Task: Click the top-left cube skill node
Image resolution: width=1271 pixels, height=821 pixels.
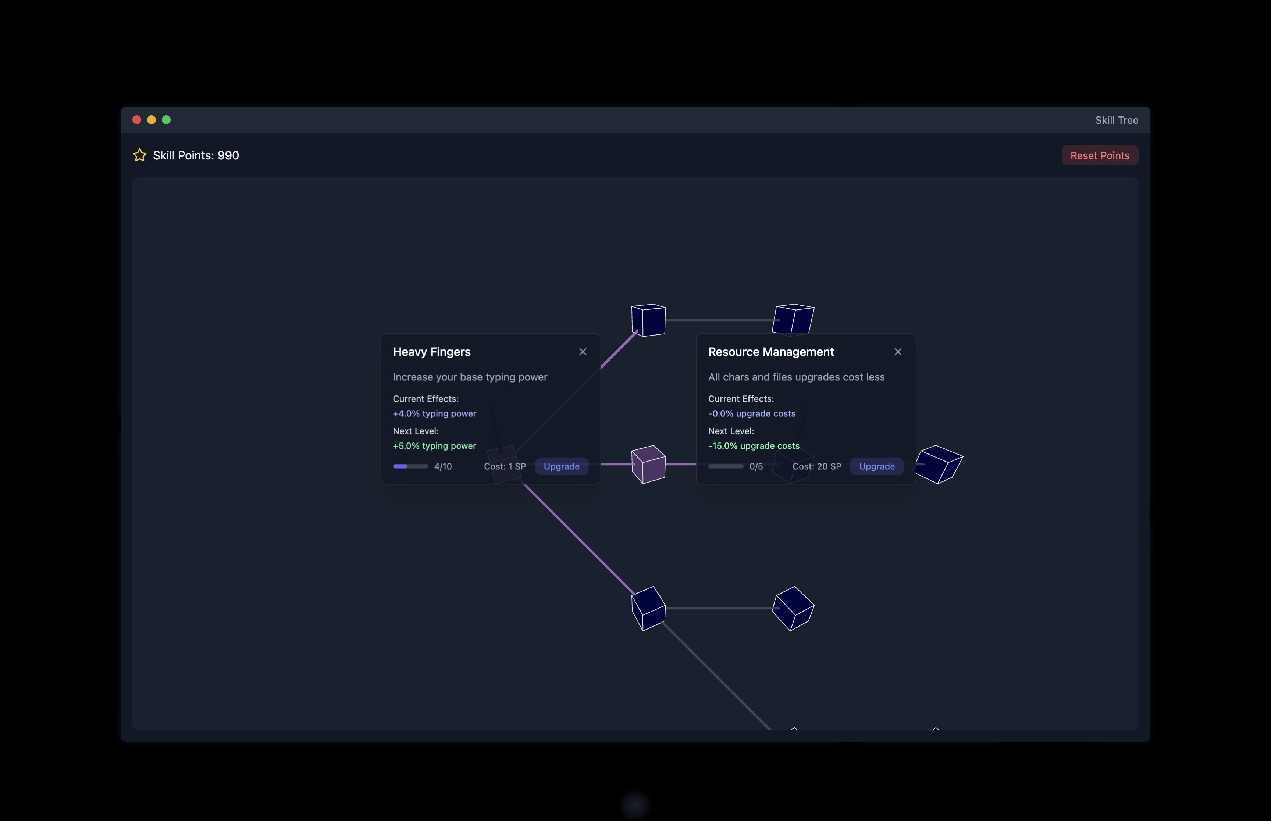Action: pos(648,320)
